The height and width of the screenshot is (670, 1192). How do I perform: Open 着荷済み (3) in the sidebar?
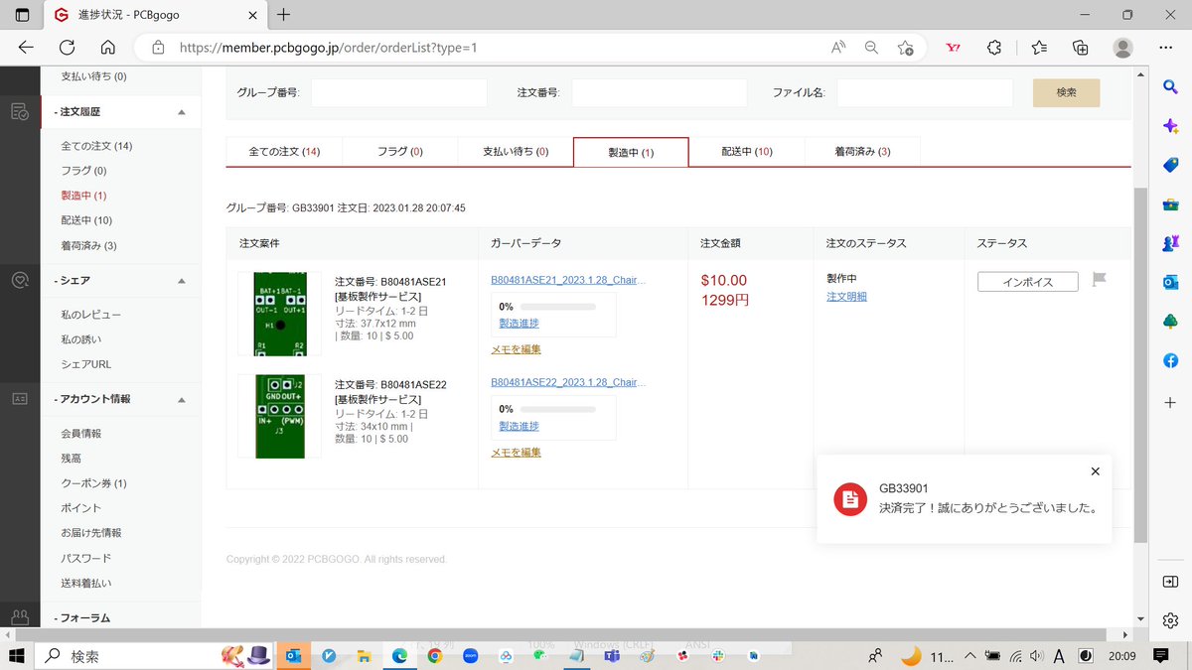tap(89, 245)
